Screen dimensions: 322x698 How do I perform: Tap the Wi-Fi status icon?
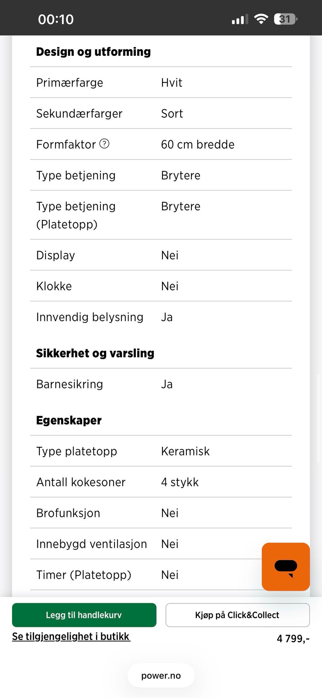(x=261, y=19)
